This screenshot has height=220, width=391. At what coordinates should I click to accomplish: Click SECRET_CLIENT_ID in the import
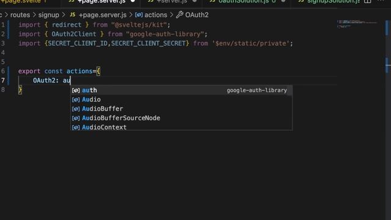point(78,43)
